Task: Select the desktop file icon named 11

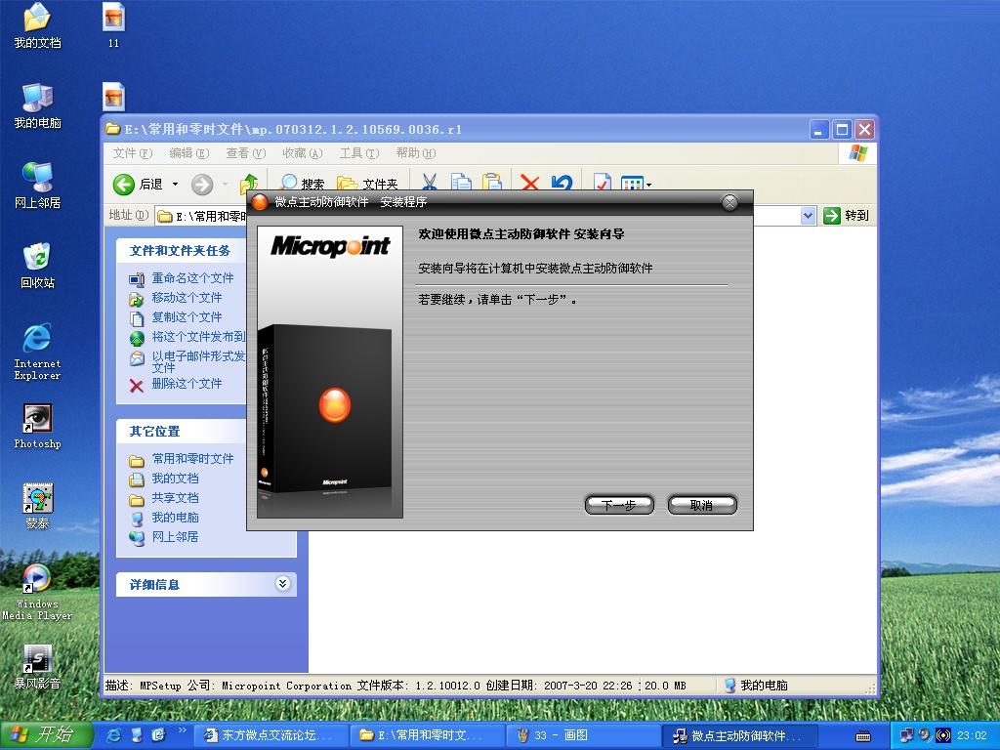Action: [x=113, y=26]
